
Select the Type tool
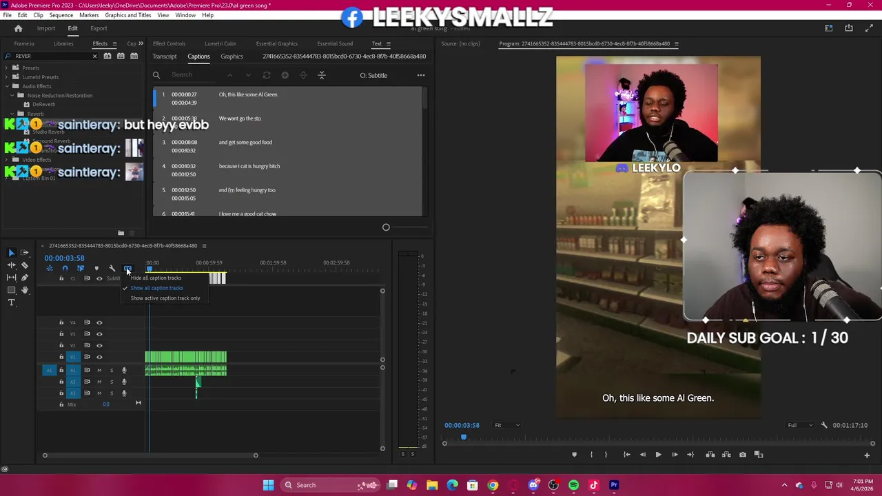pos(12,302)
